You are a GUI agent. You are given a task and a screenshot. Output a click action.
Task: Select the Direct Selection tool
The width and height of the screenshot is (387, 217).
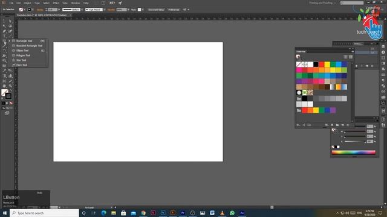[10, 22]
